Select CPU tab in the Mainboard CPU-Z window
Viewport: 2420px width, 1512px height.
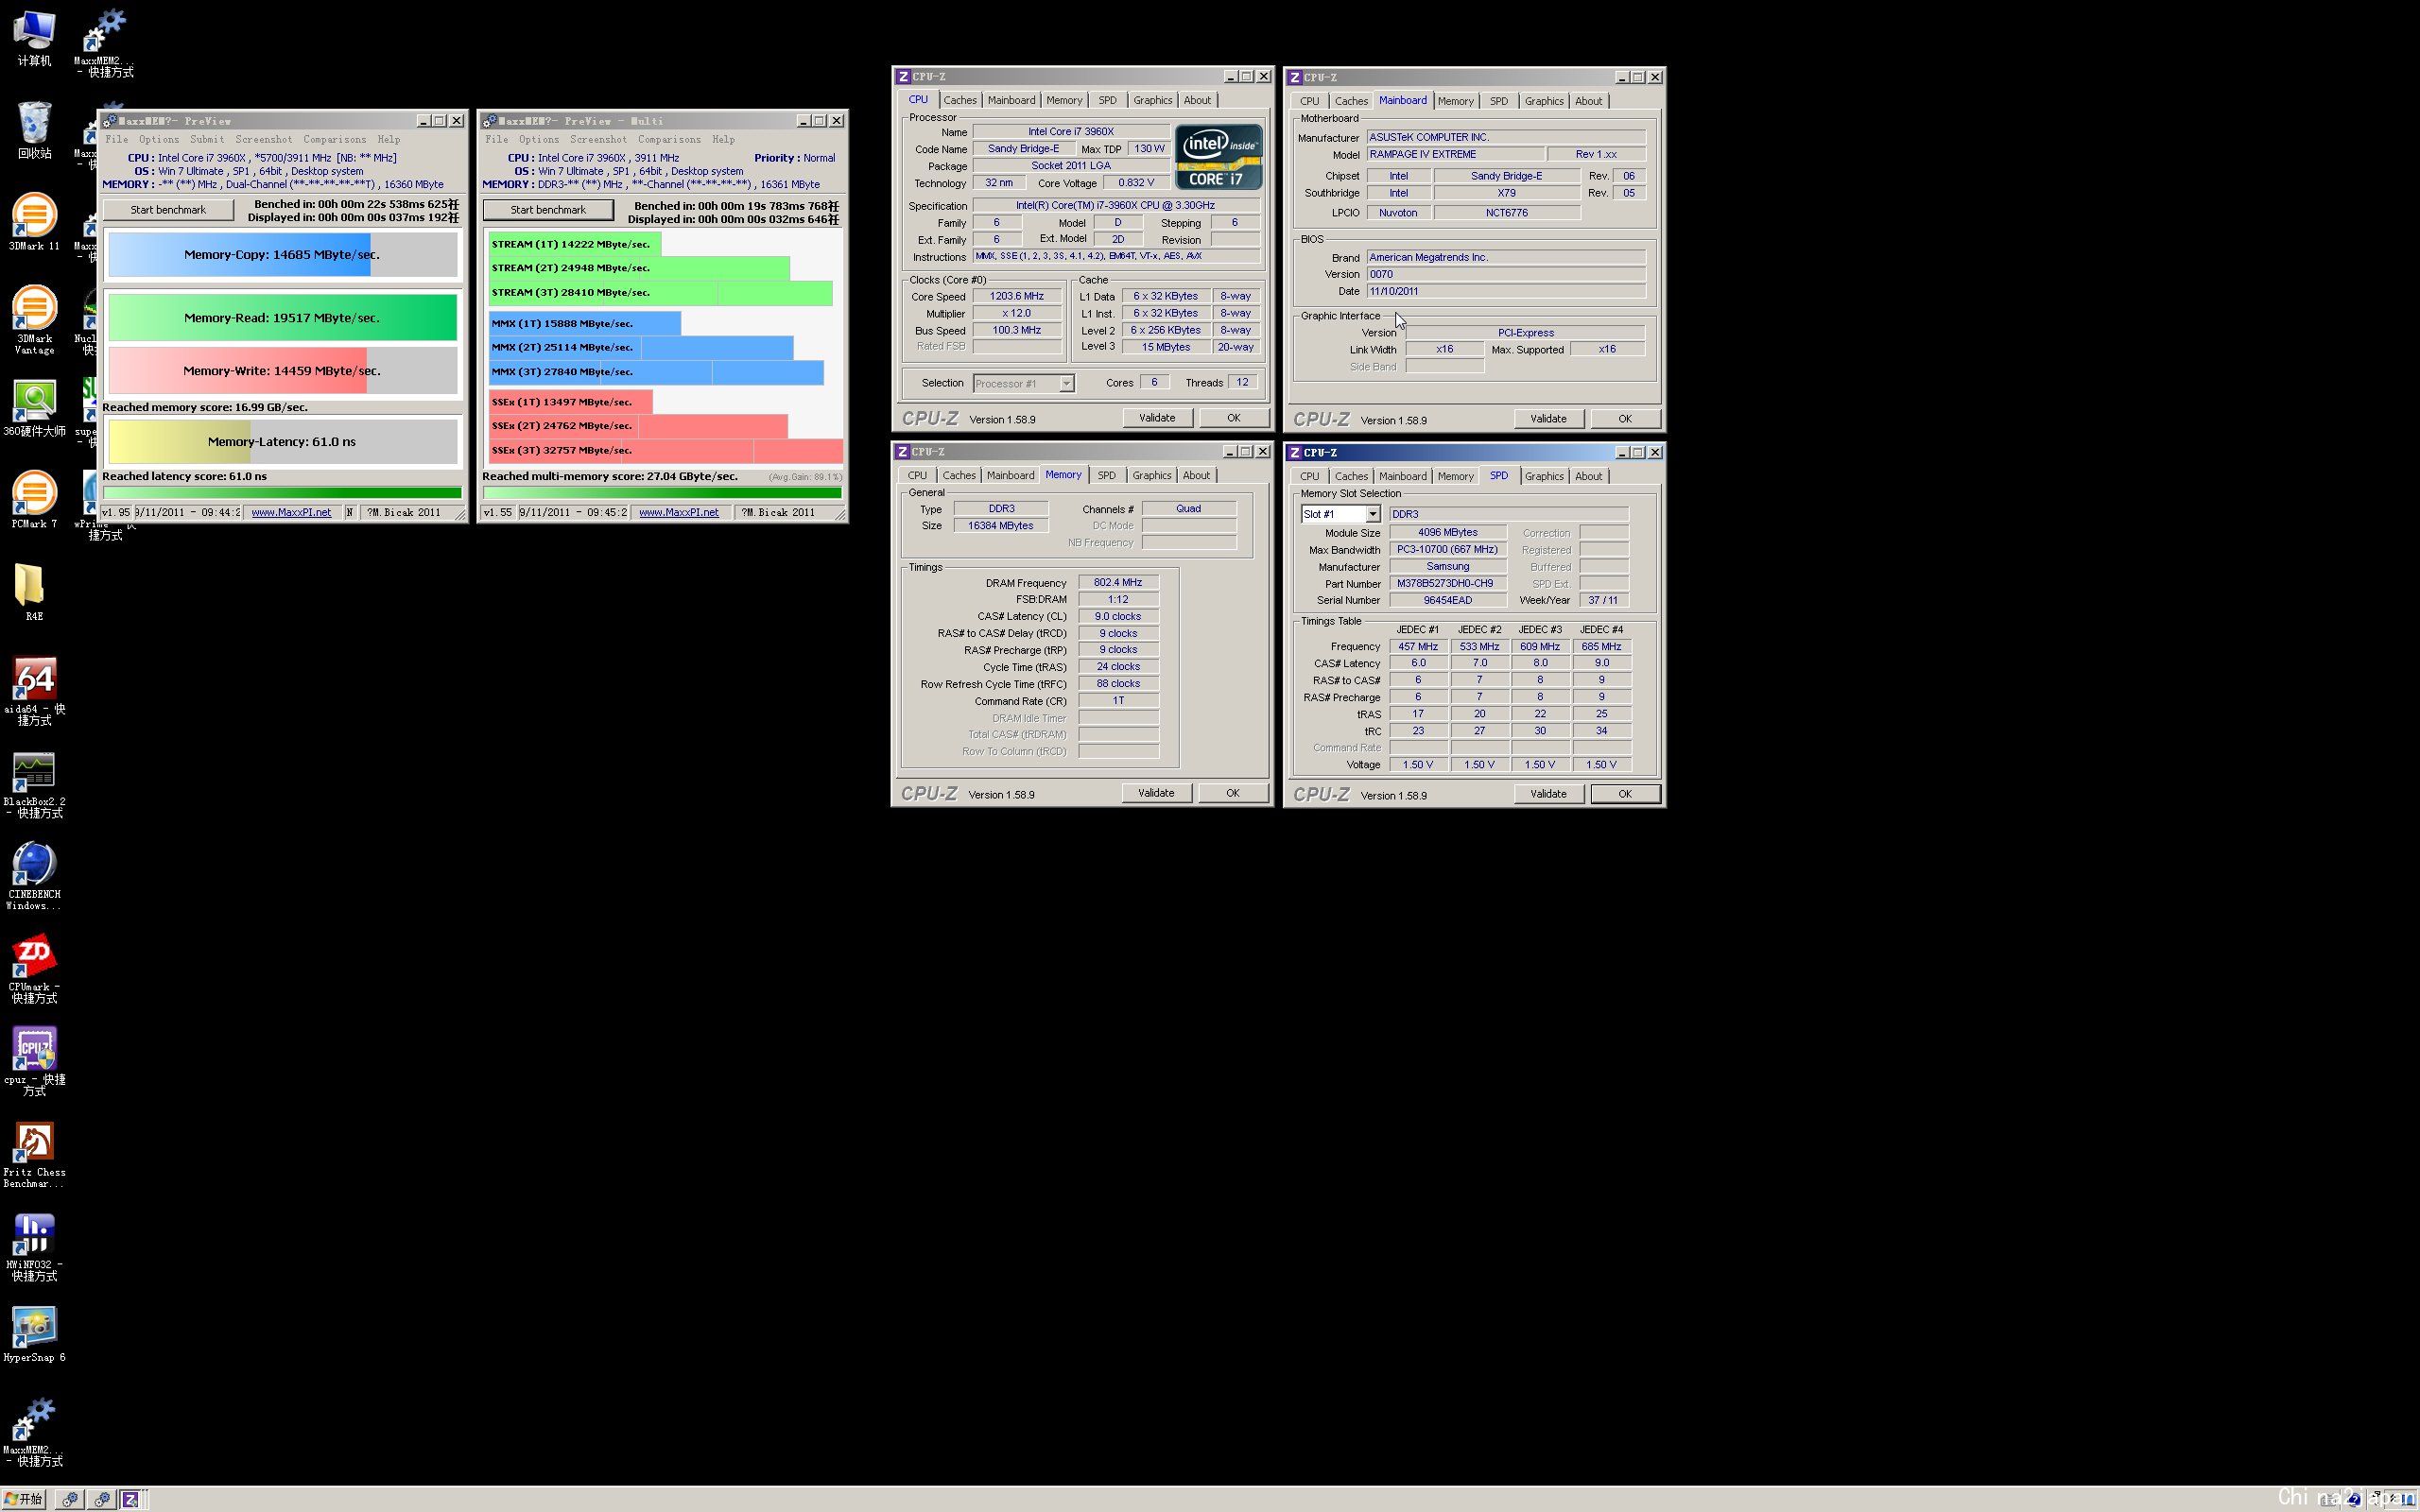coord(1309,101)
